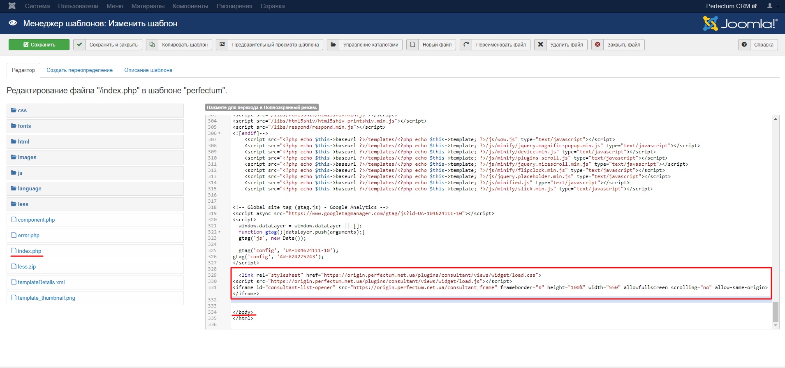785x368 pixels.
Task: Select the Редактор tab
Action: click(23, 70)
